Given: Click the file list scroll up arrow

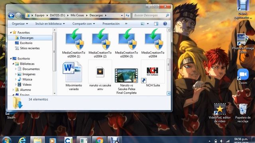Looking at the screenshot, I should tap(169, 30).
